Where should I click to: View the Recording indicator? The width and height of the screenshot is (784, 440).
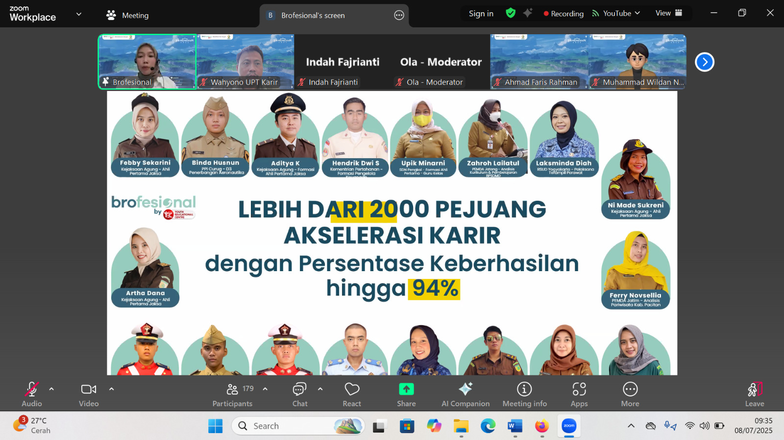coord(563,14)
